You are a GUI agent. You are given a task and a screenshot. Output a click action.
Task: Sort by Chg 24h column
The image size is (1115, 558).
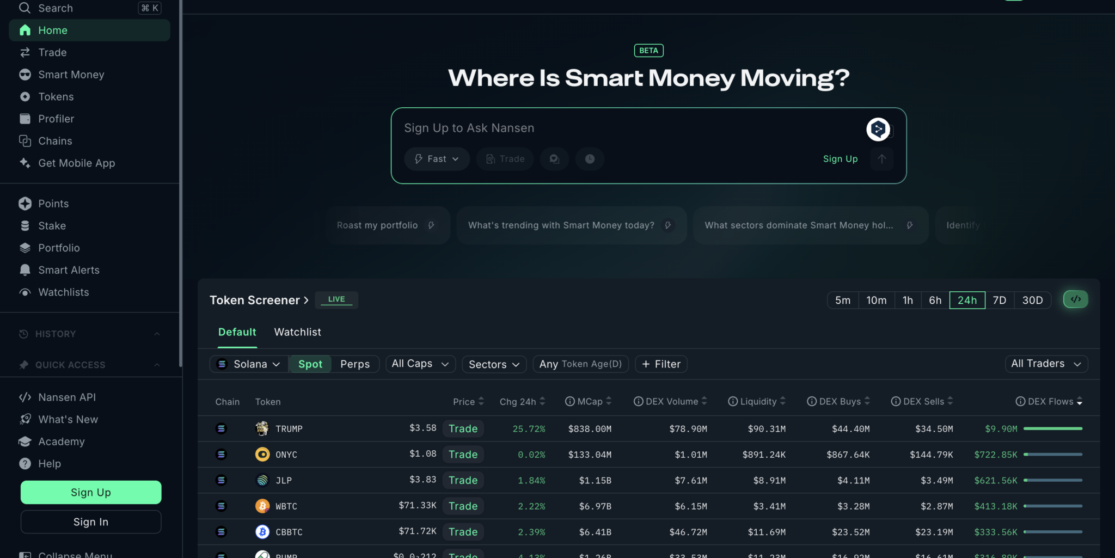(x=522, y=401)
